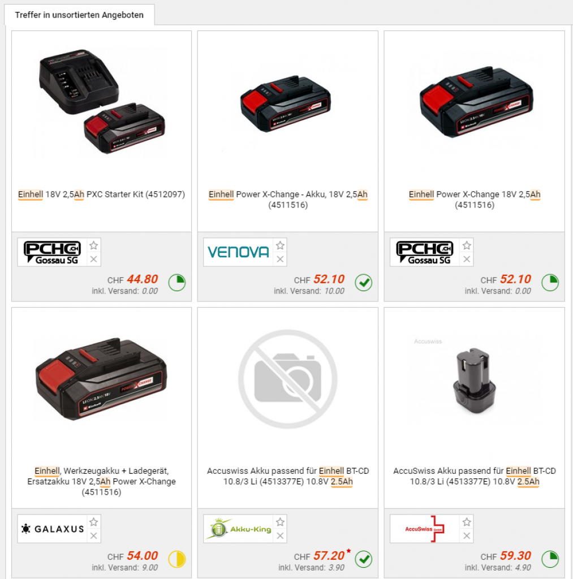The height and width of the screenshot is (579, 573).
Task: Click the green pie availability icon at CHF 59.30
Action: coord(550,559)
